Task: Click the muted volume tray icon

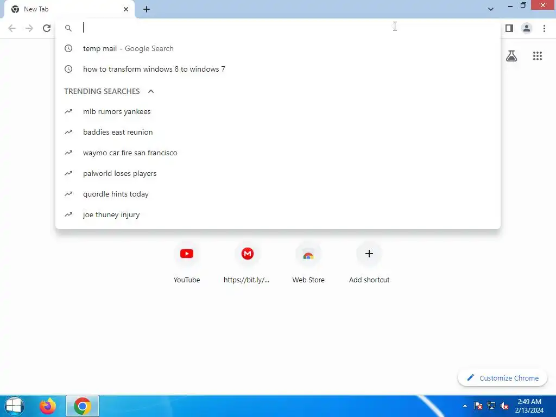Action: click(x=504, y=406)
